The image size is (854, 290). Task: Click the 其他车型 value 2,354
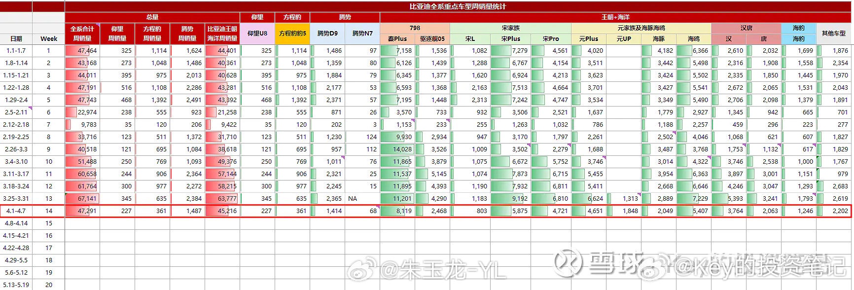point(834,63)
